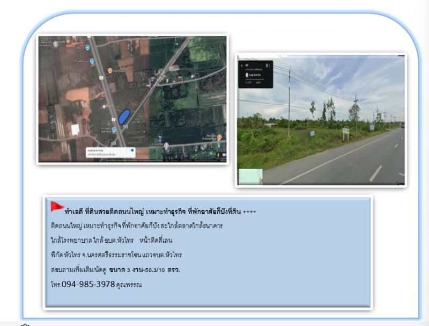
Task: Click the red flag icon beside the headline
Action: point(57,206)
